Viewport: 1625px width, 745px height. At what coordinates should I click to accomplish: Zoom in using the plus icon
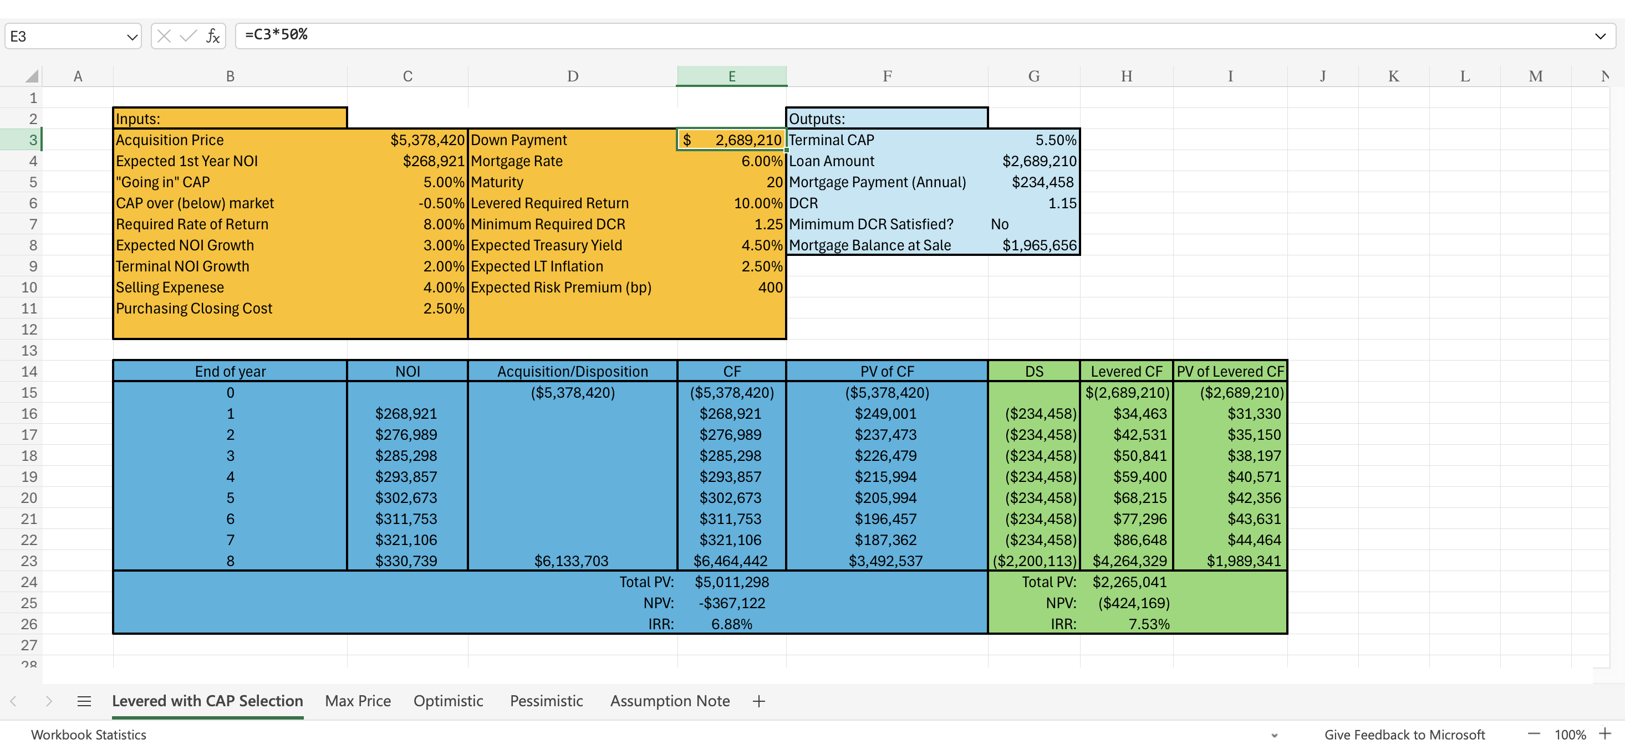click(x=1605, y=734)
